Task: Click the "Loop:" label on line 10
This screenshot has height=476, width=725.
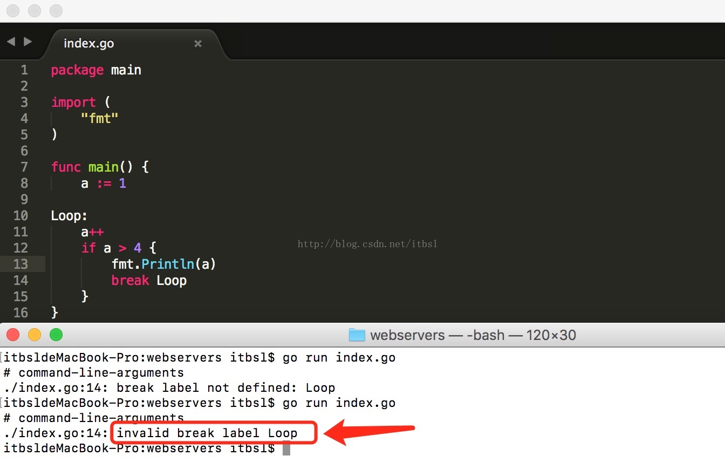Action: click(69, 216)
